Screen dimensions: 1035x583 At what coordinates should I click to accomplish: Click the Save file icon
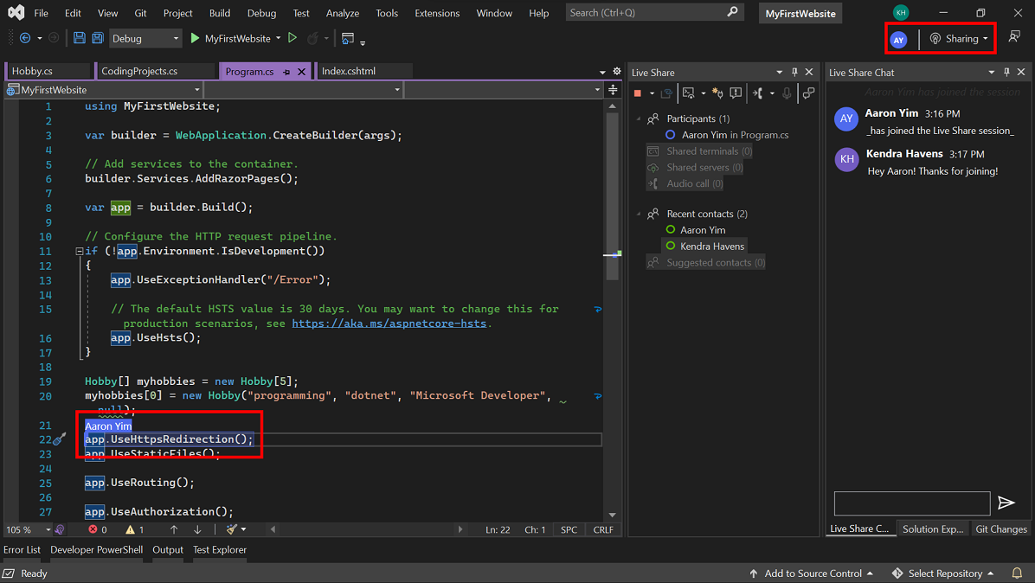[x=80, y=38]
